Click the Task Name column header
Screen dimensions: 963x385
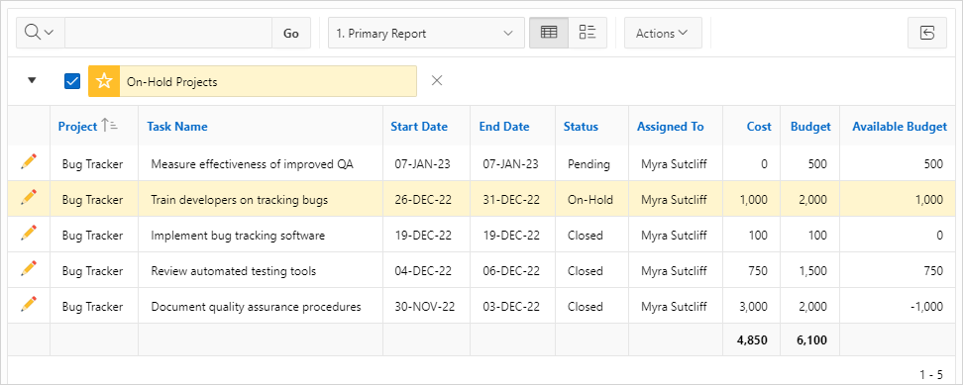click(x=177, y=127)
